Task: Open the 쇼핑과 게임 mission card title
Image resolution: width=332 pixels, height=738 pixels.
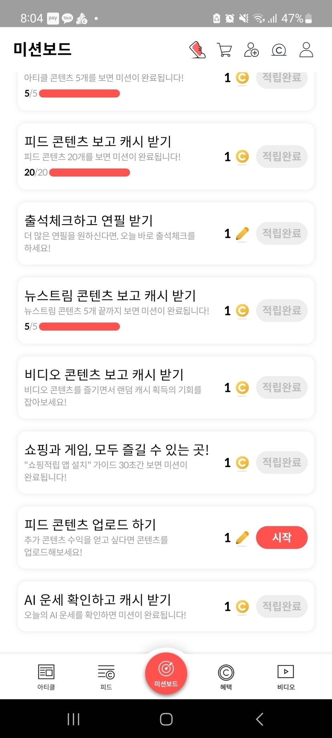Action: (116, 450)
